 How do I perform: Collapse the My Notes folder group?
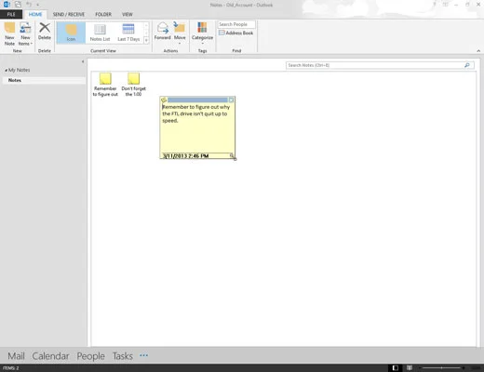[x=6, y=71]
